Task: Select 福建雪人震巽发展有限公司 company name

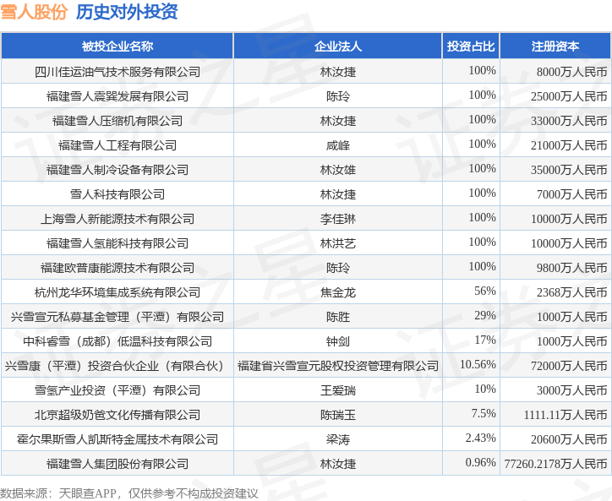Action: 117,96
